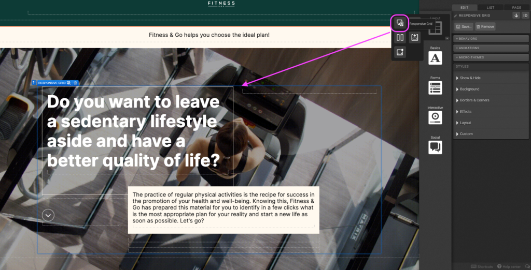Click the save-block icon in the layout flyout
Viewport: 531px width, 270px height.
coord(414,37)
